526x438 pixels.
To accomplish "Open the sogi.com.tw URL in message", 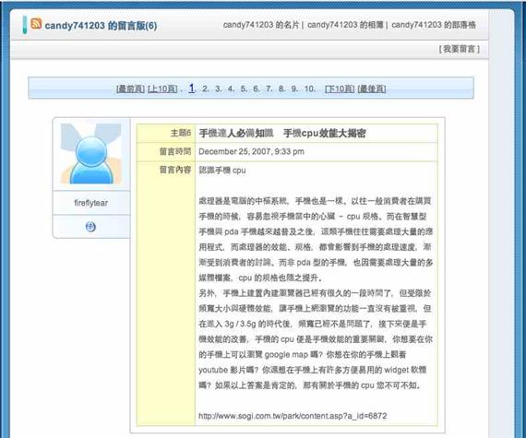I will pos(293,416).
